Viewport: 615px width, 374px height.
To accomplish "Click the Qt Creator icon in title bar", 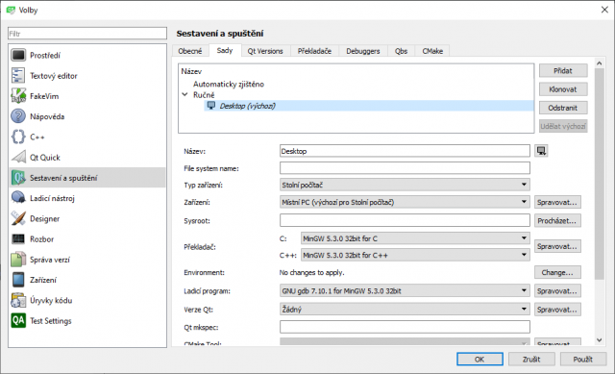I will (11, 10).
